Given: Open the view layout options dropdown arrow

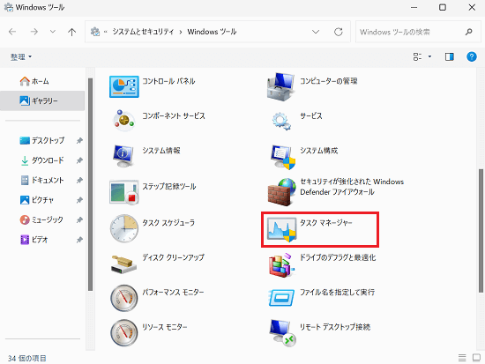Looking at the screenshot, I should [x=429, y=56].
